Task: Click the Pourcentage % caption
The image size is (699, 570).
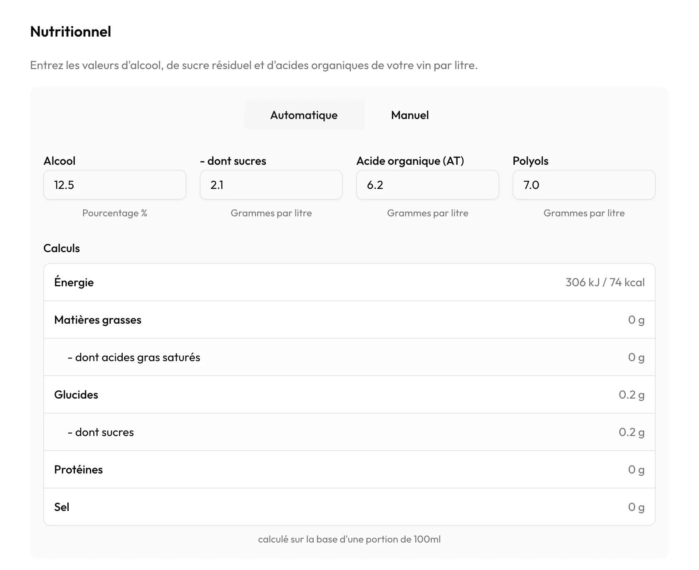Action: pyautogui.click(x=115, y=213)
